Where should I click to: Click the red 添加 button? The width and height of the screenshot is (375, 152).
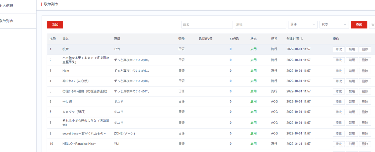coord(55,24)
